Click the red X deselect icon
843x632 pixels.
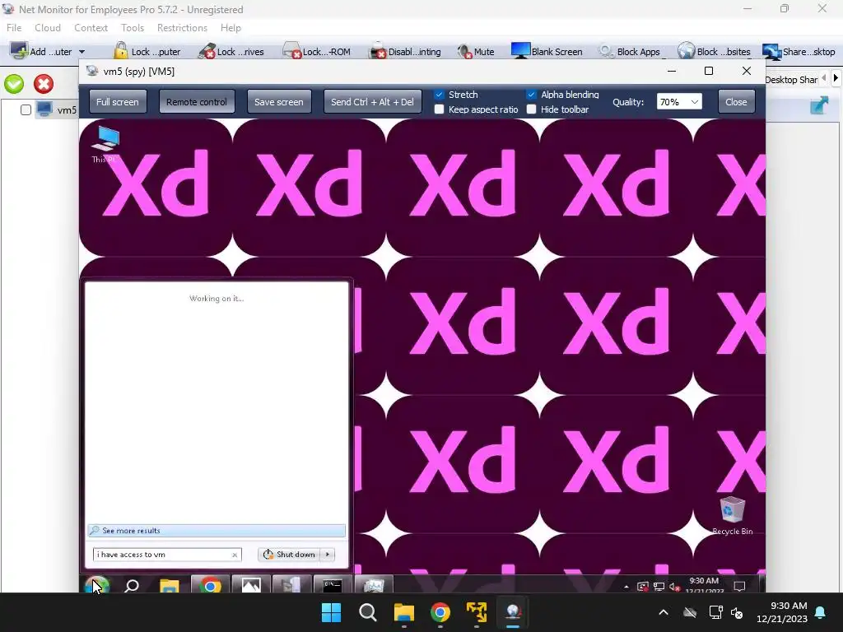click(x=44, y=84)
